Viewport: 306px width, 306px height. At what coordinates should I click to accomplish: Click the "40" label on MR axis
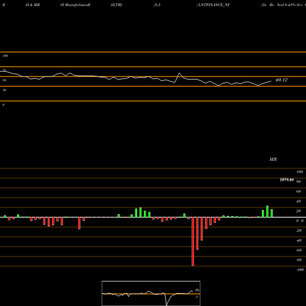point(299,201)
